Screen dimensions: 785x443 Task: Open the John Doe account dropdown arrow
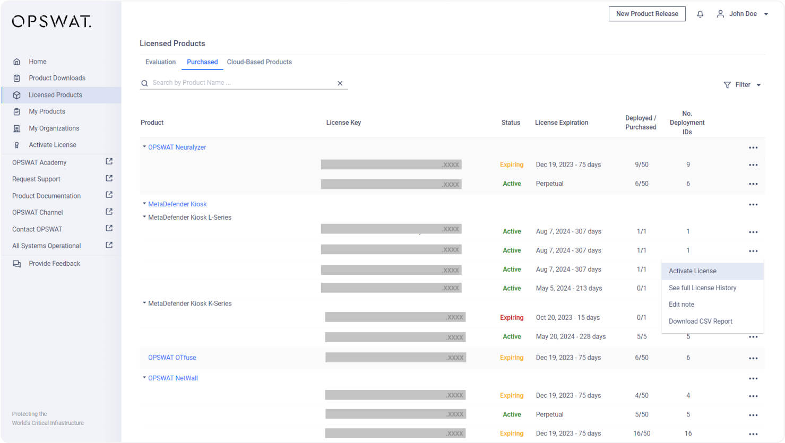tap(766, 14)
